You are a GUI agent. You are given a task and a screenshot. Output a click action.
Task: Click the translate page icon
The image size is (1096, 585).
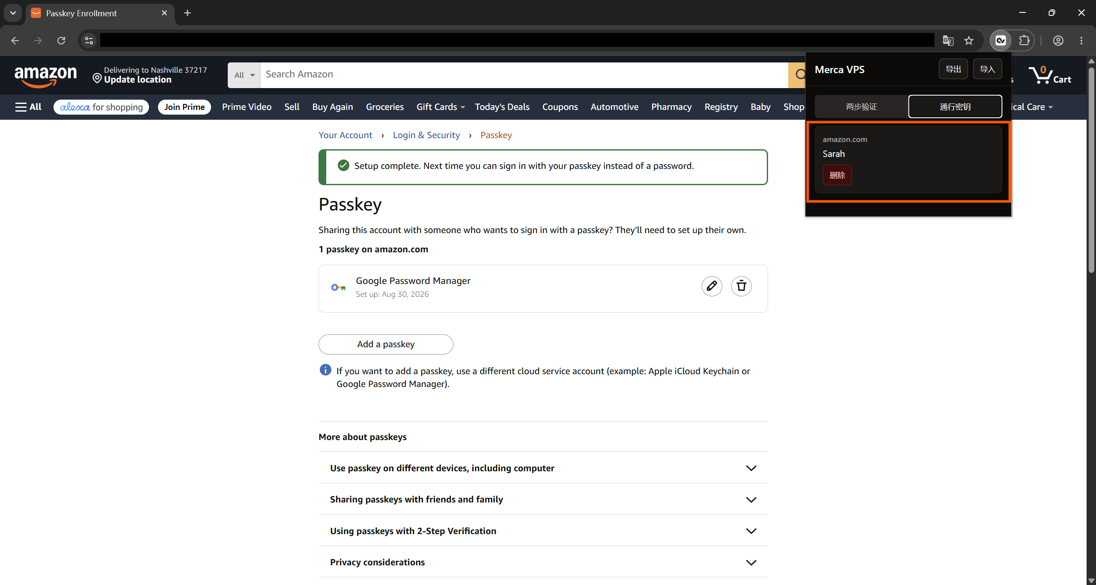coord(948,41)
